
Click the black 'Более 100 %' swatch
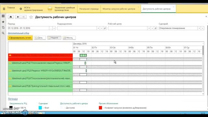pyautogui.click(x=11, y=108)
